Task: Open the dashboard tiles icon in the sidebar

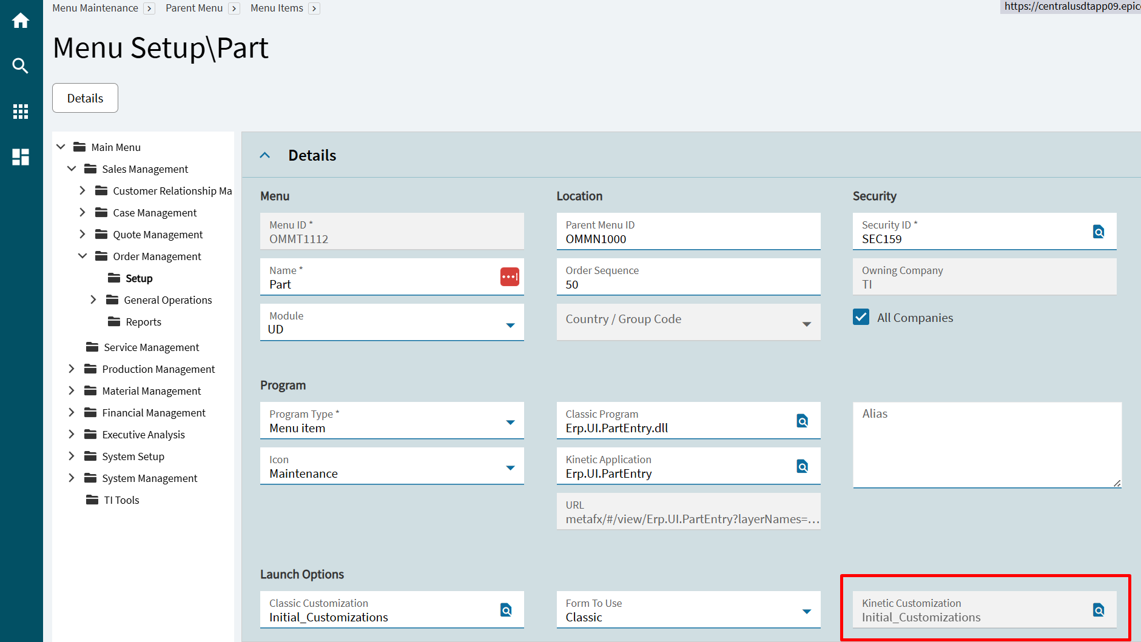Action: tap(21, 157)
